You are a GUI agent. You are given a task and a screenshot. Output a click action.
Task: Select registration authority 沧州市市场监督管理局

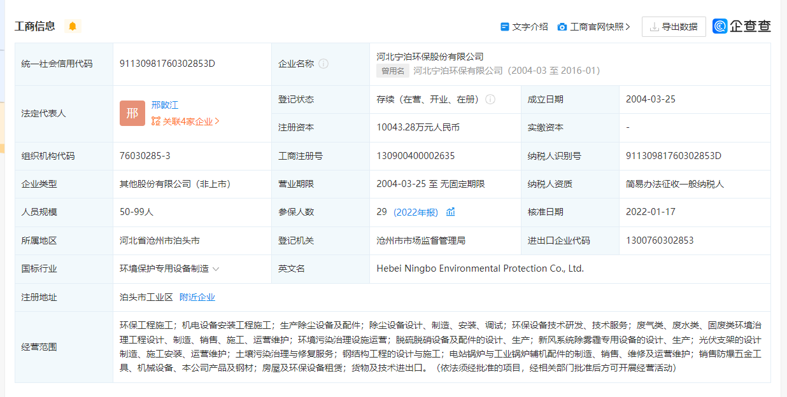(x=421, y=240)
